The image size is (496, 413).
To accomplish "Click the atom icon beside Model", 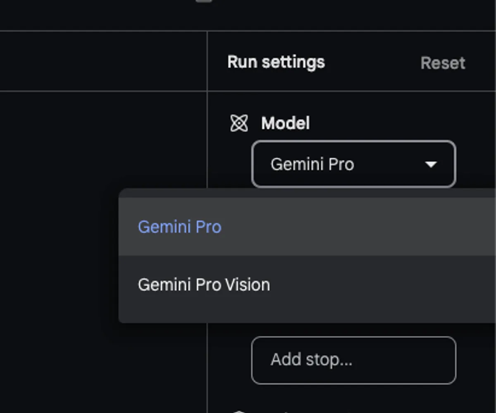I will [x=239, y=123].
